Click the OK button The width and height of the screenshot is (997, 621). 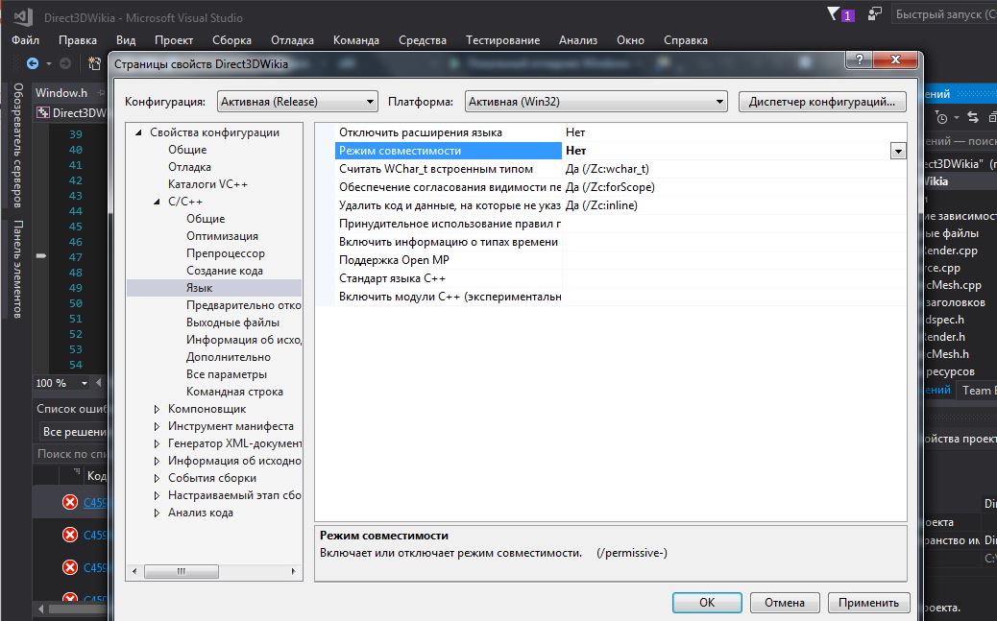pyautogui.click(x=706, y=603)
